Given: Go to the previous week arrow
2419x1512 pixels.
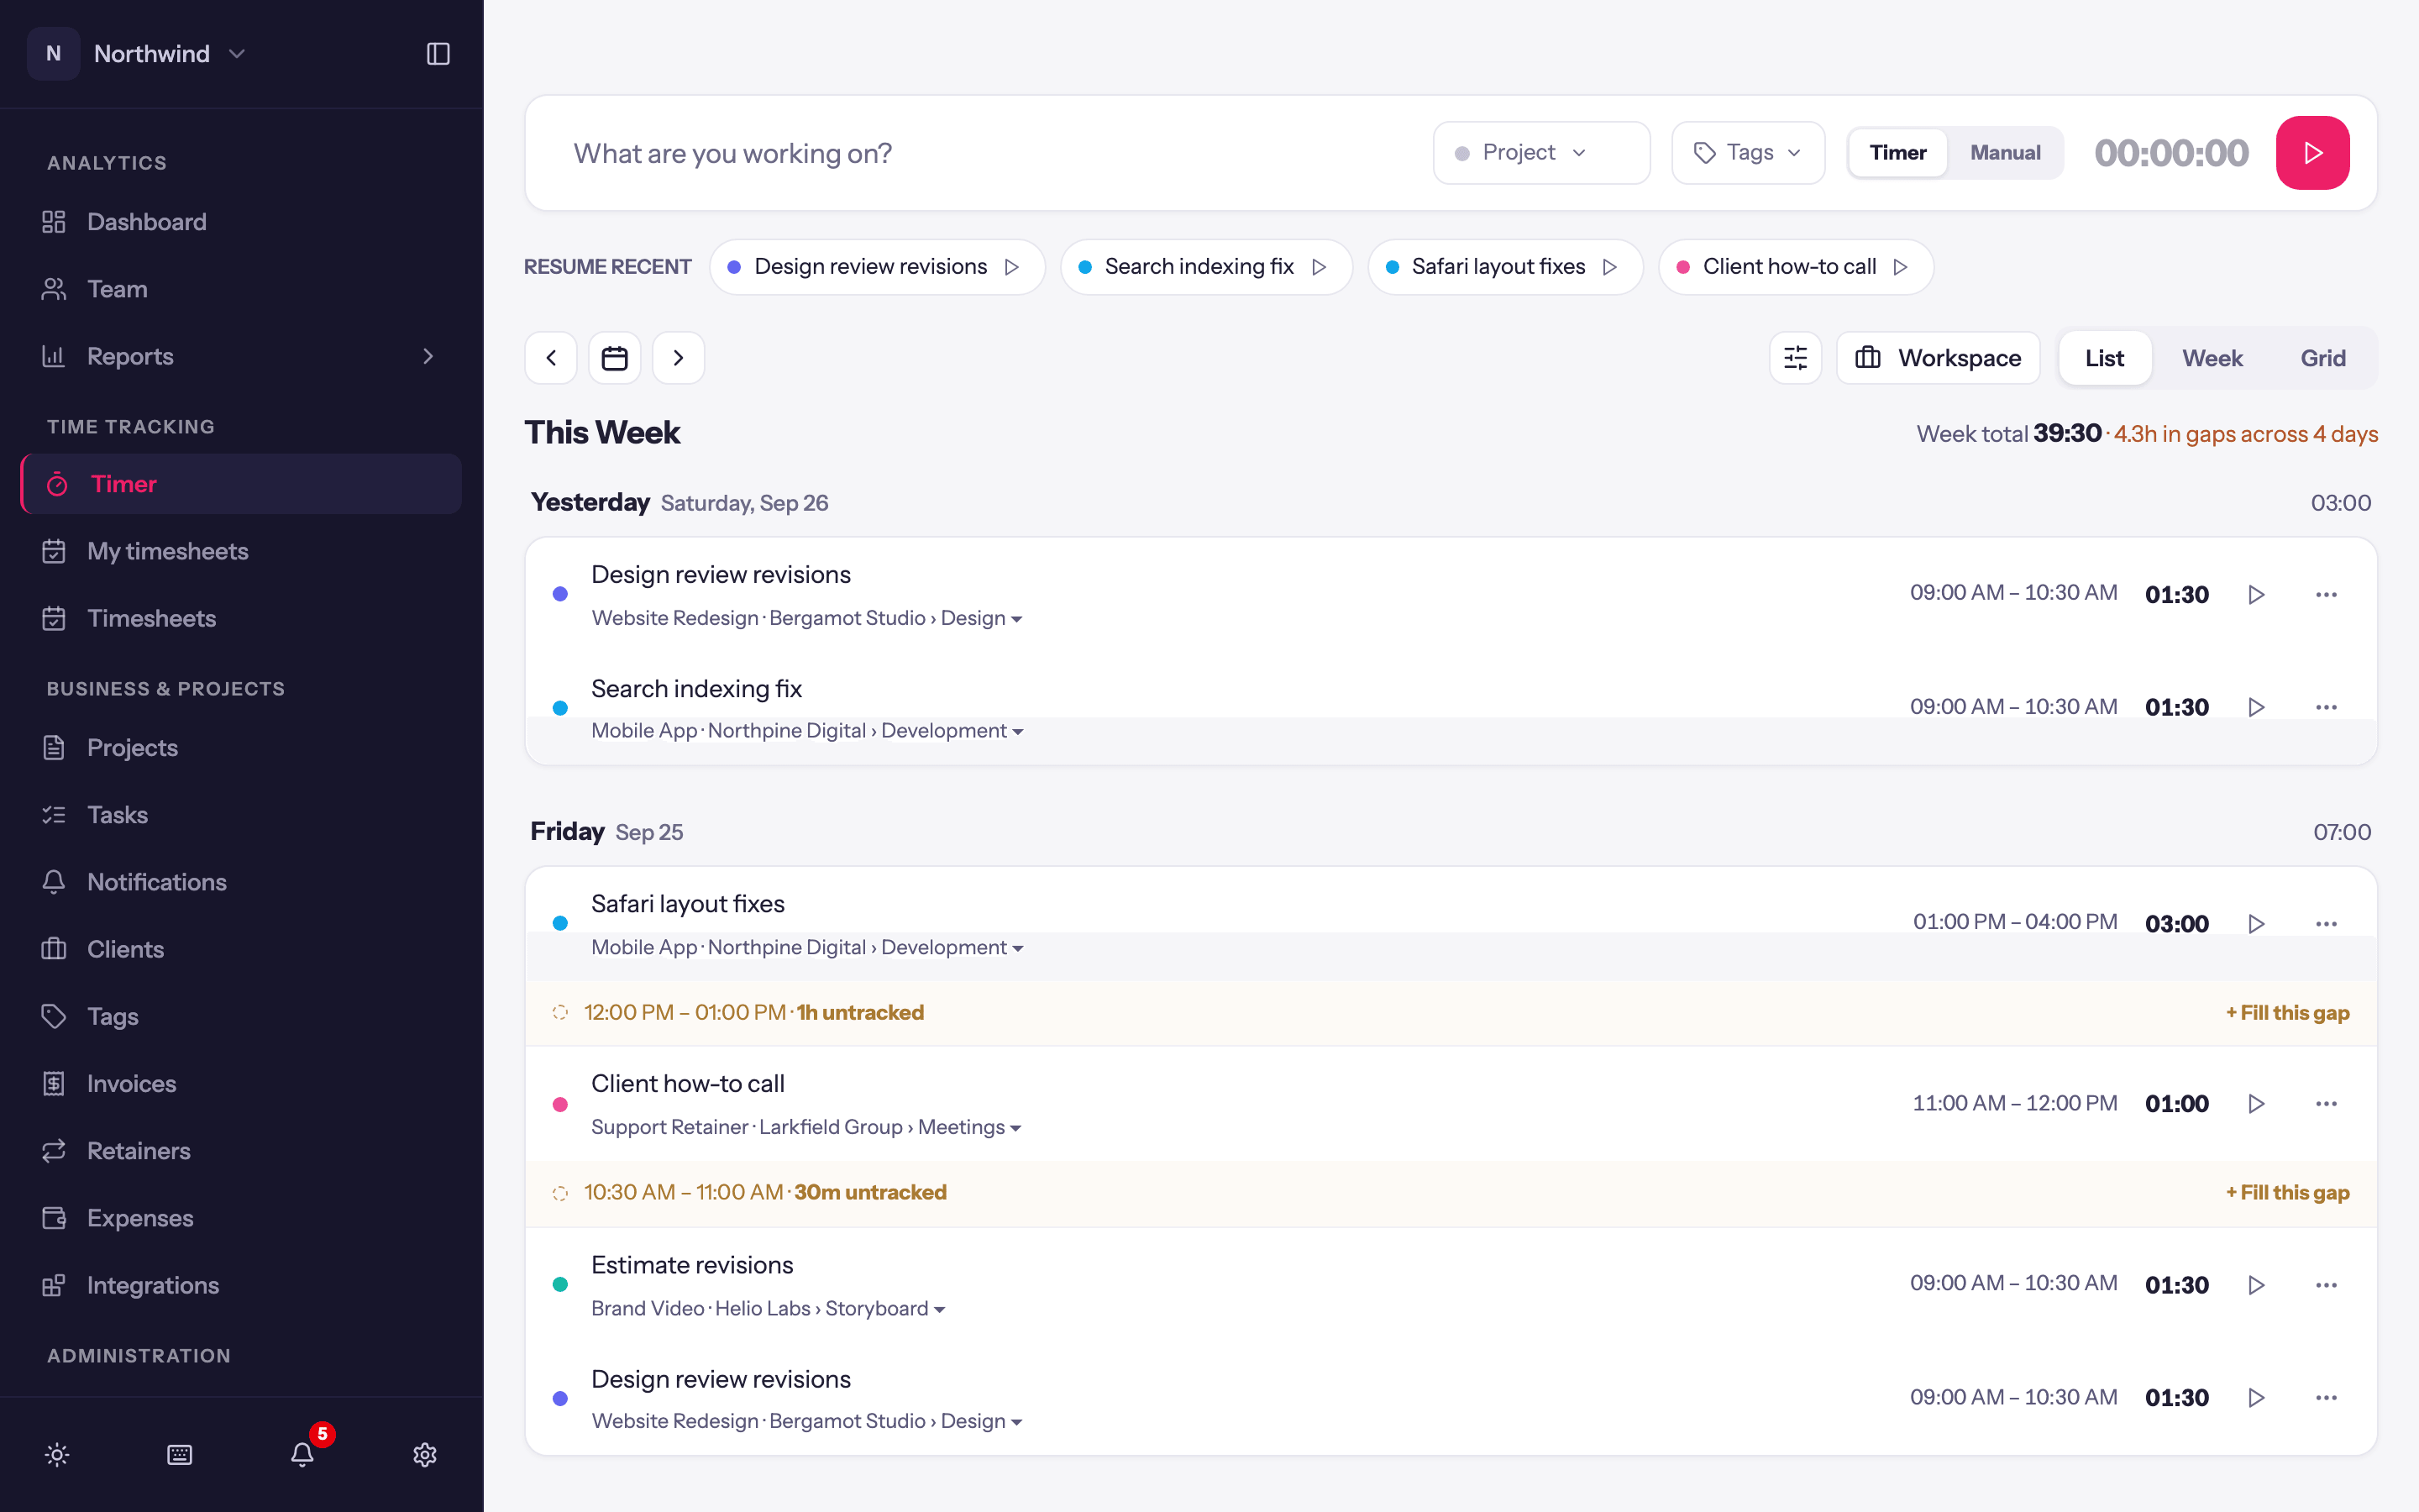Looking at the screenshot, I should 551,358.
